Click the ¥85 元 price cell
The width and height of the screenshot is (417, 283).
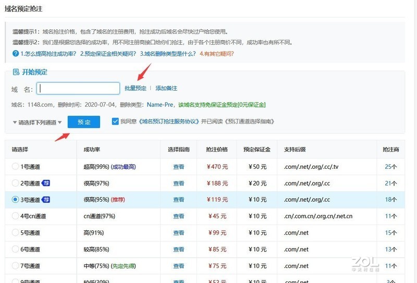point(217,249)
